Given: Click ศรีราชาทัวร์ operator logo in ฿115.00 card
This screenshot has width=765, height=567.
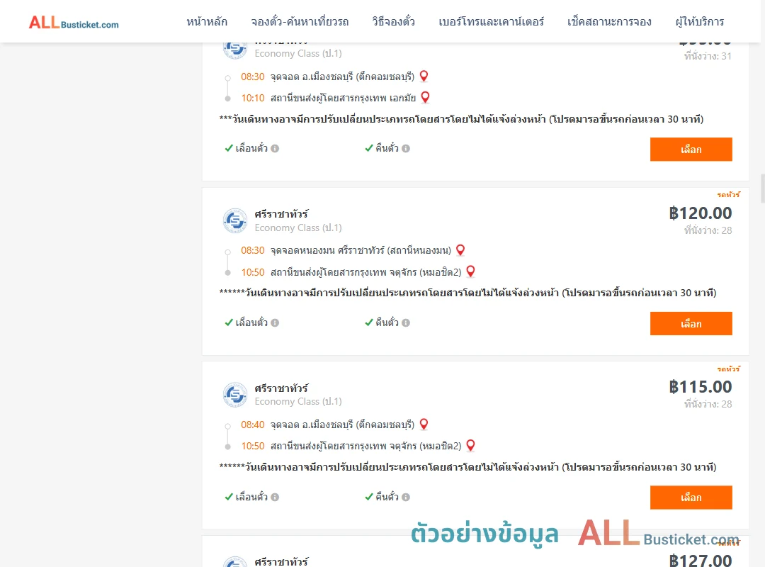Looking at the screenshot, I should [234, 395].
